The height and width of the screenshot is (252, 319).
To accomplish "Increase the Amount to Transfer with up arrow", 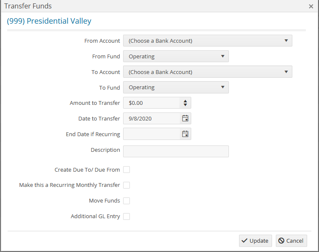I will point(185,101).
